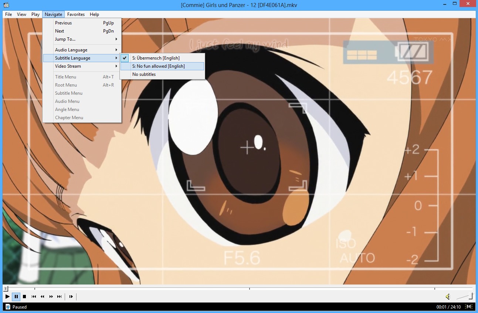Stop playback with the Stop button

(x=24, y=296)
